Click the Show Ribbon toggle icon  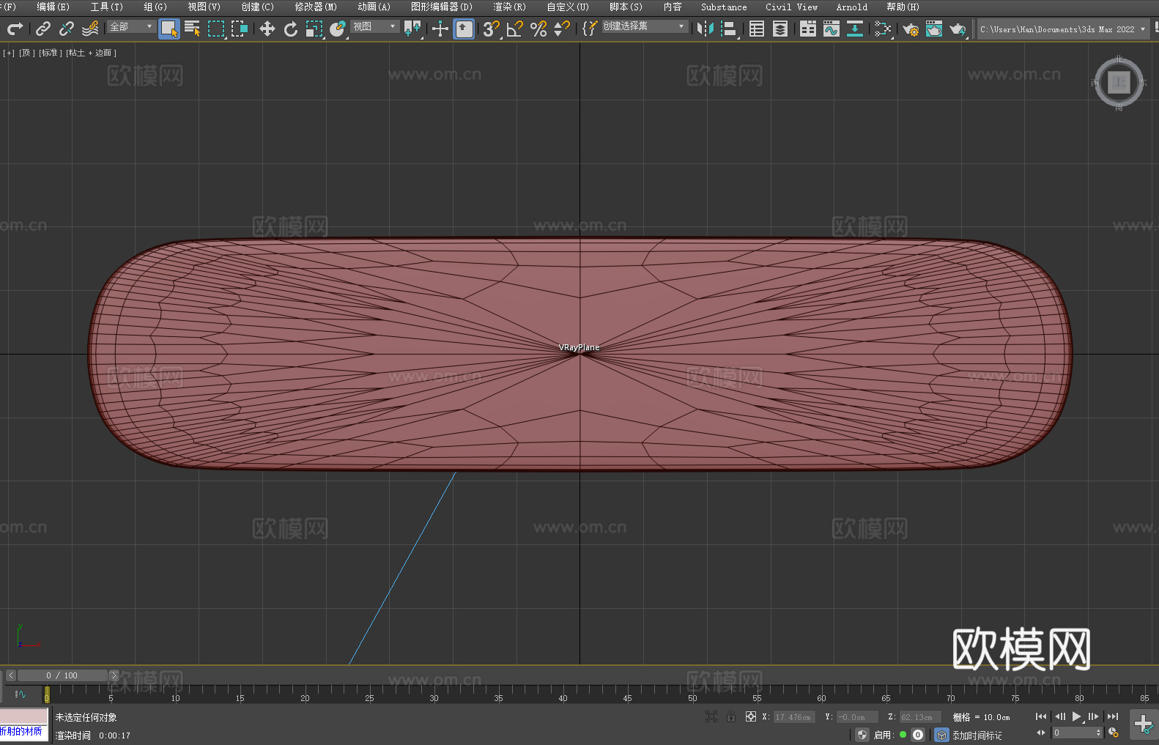pos(808,29)
